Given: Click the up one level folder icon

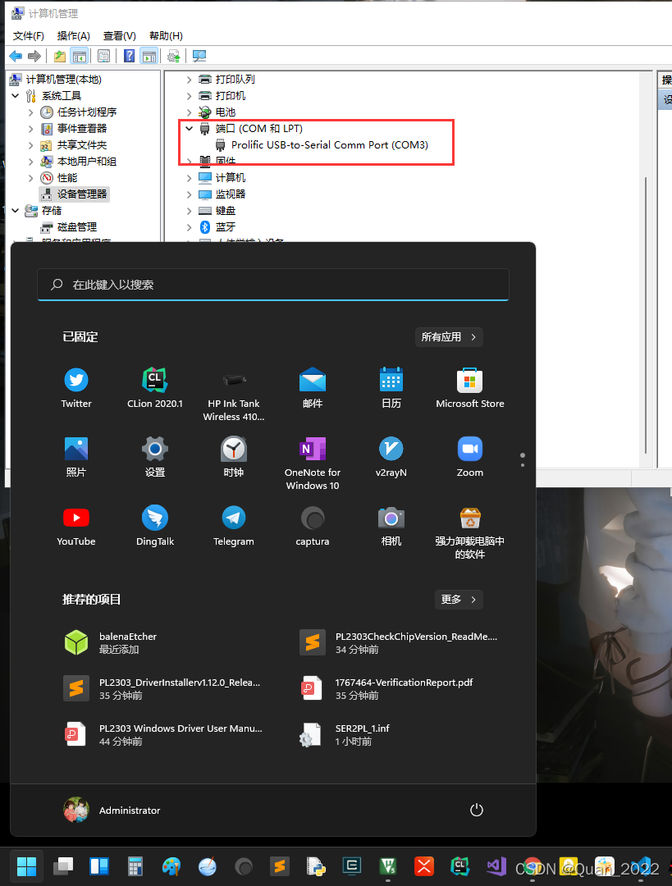Looking at the screenshot, I should pos(60,56).
